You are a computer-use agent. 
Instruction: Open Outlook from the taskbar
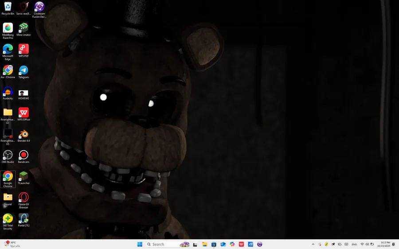pyautogui.click(x=223, y=244)
